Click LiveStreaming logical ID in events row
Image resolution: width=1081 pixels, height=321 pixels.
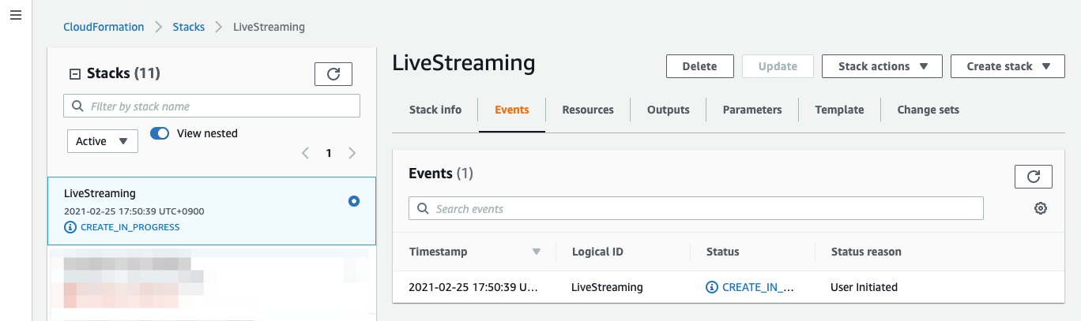[x=607, y=287]
